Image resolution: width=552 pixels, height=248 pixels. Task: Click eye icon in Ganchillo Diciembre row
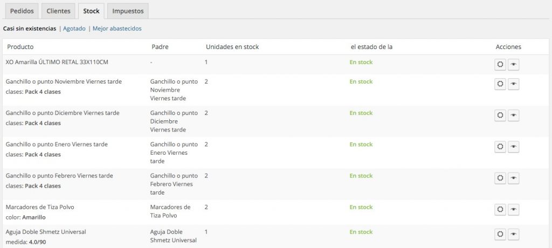click(513, 115)
